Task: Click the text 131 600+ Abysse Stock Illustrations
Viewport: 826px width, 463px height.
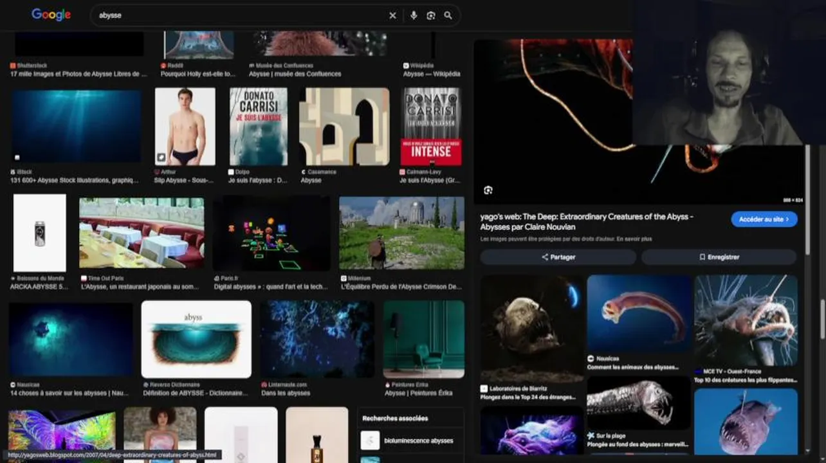Action: (75, 181)
